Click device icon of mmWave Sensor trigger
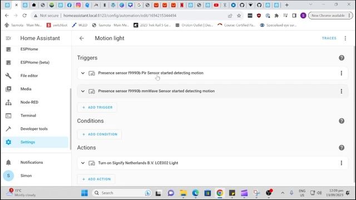 [x=92, y=91]
